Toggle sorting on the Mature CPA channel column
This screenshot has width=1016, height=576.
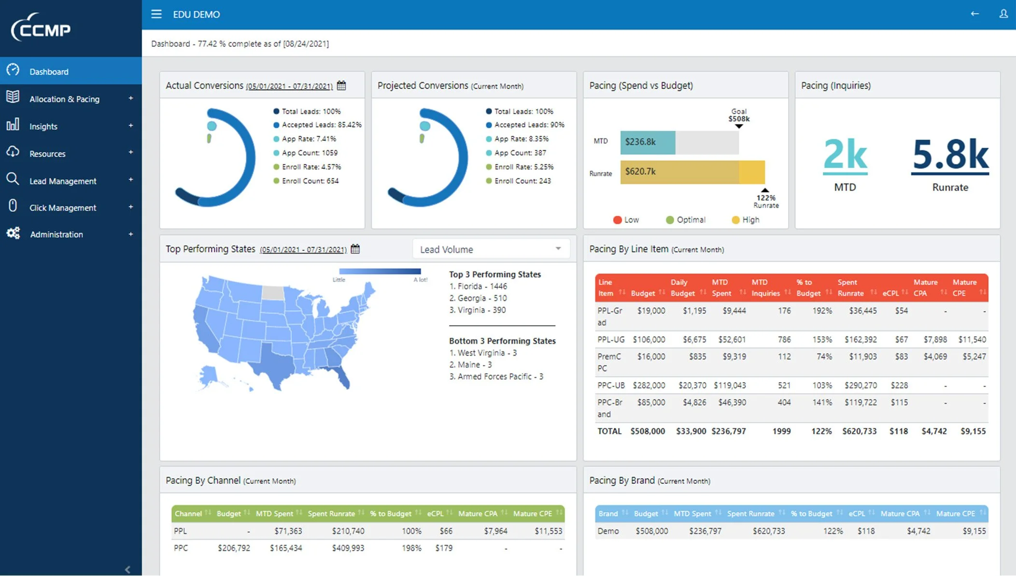[505, 513]
